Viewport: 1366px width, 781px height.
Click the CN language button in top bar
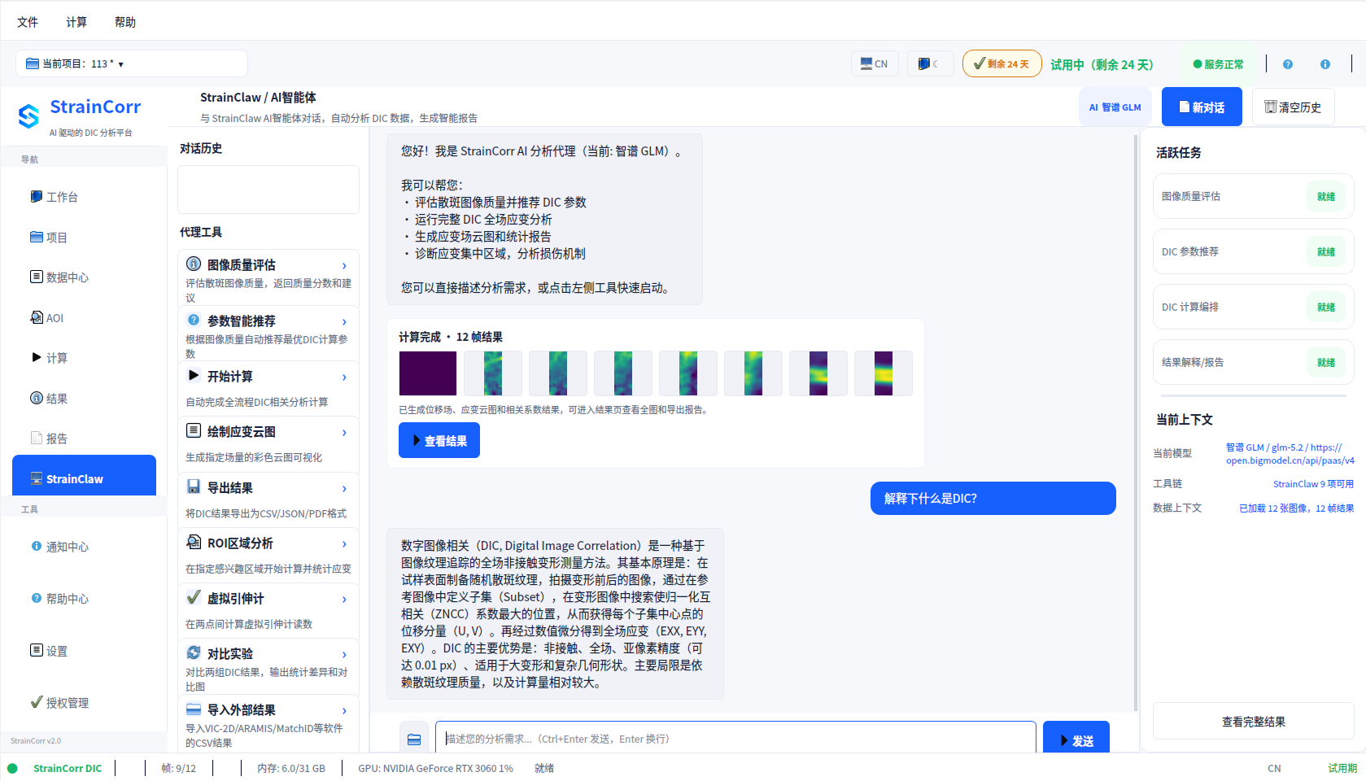[x=875, y=63]
